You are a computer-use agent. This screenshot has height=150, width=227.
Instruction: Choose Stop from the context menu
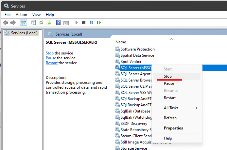tap(168, 76)
